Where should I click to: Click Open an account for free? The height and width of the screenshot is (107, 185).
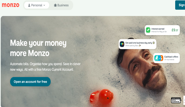30,82
